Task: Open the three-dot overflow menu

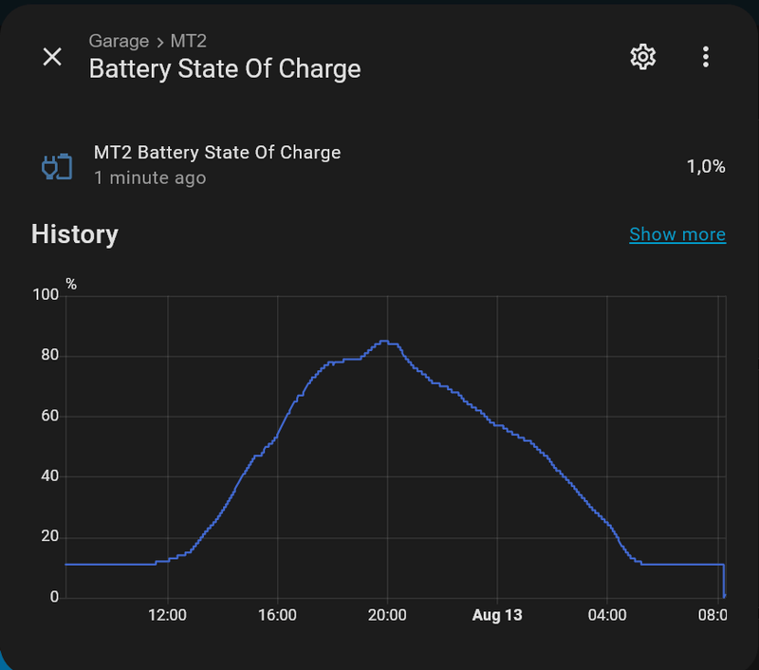Action: (x=705, y=57)
